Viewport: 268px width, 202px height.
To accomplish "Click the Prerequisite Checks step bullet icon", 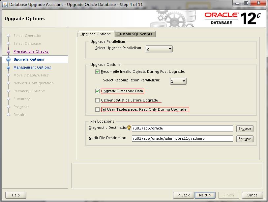I will [8, 52].
